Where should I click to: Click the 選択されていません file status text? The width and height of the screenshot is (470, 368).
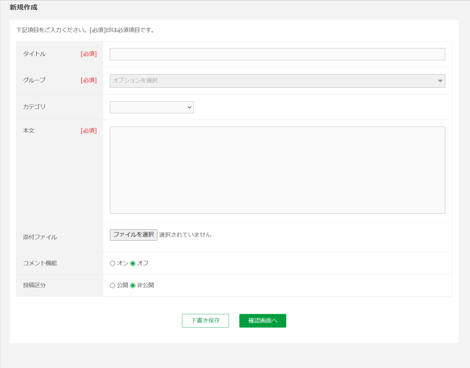coord(185,235)
